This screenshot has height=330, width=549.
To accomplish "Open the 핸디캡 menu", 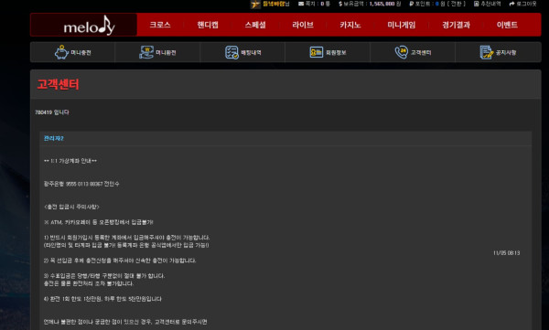I will (208, 25).
